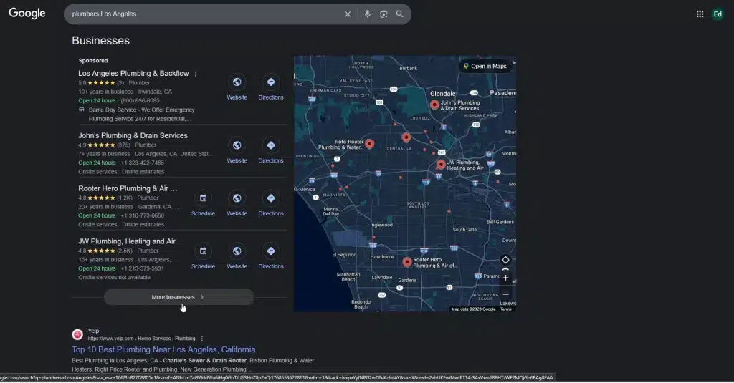Show my location on the map
This screenshot has width=734, height=383.
point(505,260)
